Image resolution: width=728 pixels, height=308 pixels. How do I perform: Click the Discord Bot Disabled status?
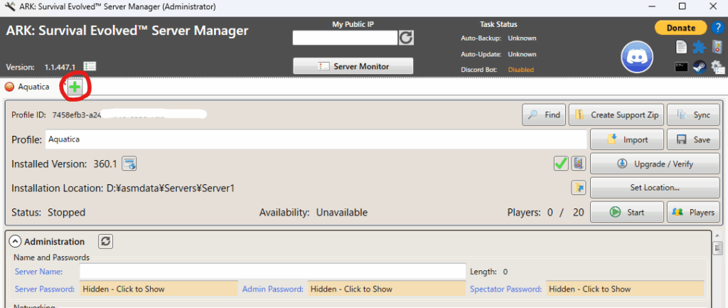520,70
